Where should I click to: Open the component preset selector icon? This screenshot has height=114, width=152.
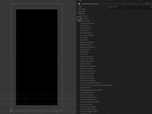tap(149, 4)
